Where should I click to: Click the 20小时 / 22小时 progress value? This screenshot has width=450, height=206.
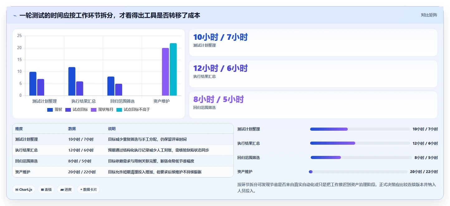click(424, 172)
